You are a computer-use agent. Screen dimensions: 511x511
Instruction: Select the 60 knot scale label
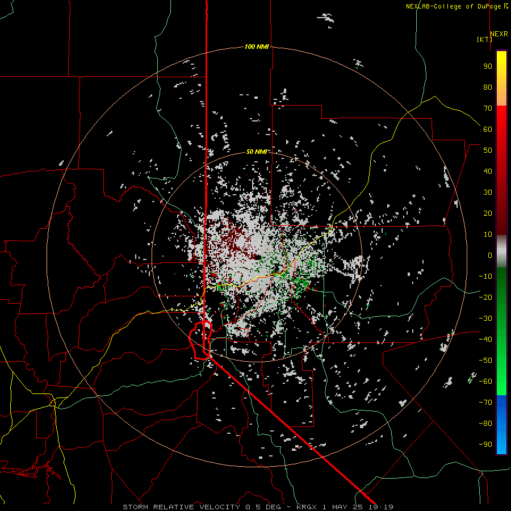pos(488,129)
